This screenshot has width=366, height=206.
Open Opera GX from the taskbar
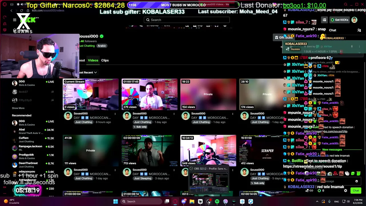coord(175,201)
